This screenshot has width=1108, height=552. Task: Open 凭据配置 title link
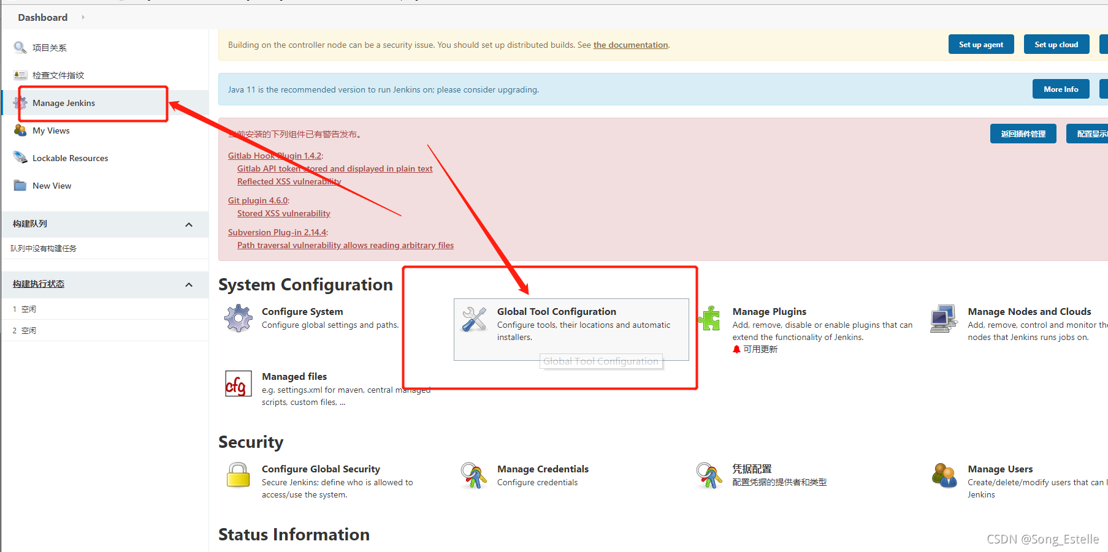pos(752,469)
